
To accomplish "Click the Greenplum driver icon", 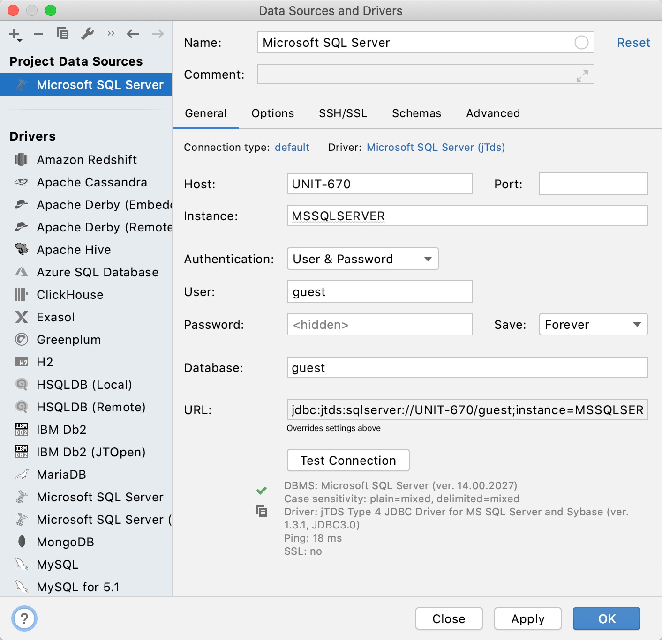I will point(22,340).
